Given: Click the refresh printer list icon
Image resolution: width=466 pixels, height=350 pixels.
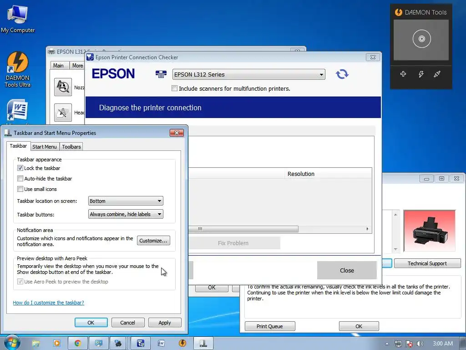Looking at the screenshot, I should pyautogui.click(x=342, y=74).
